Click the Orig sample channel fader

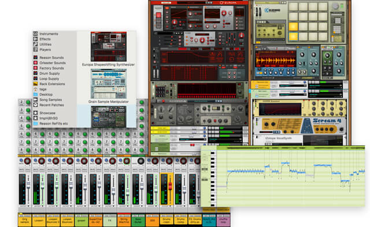click(x=28, y=184)
